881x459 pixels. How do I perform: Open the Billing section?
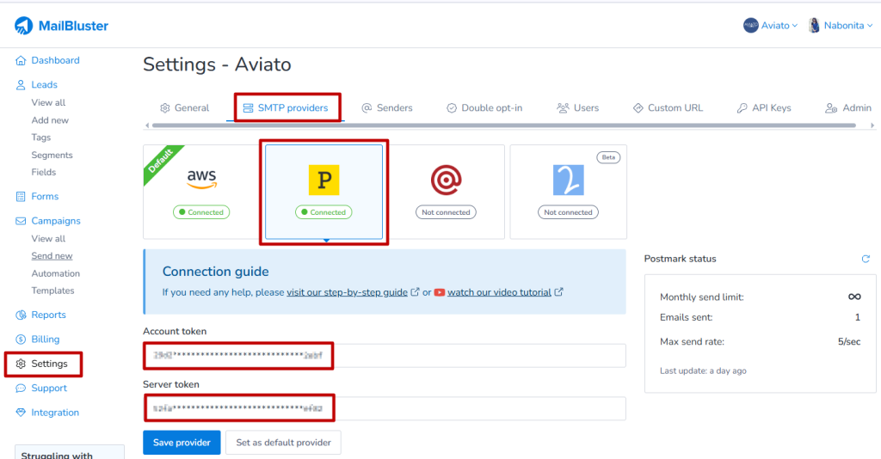point(45,340)
